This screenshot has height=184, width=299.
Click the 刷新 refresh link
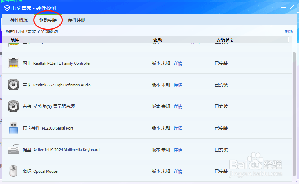tap(289, 31)
